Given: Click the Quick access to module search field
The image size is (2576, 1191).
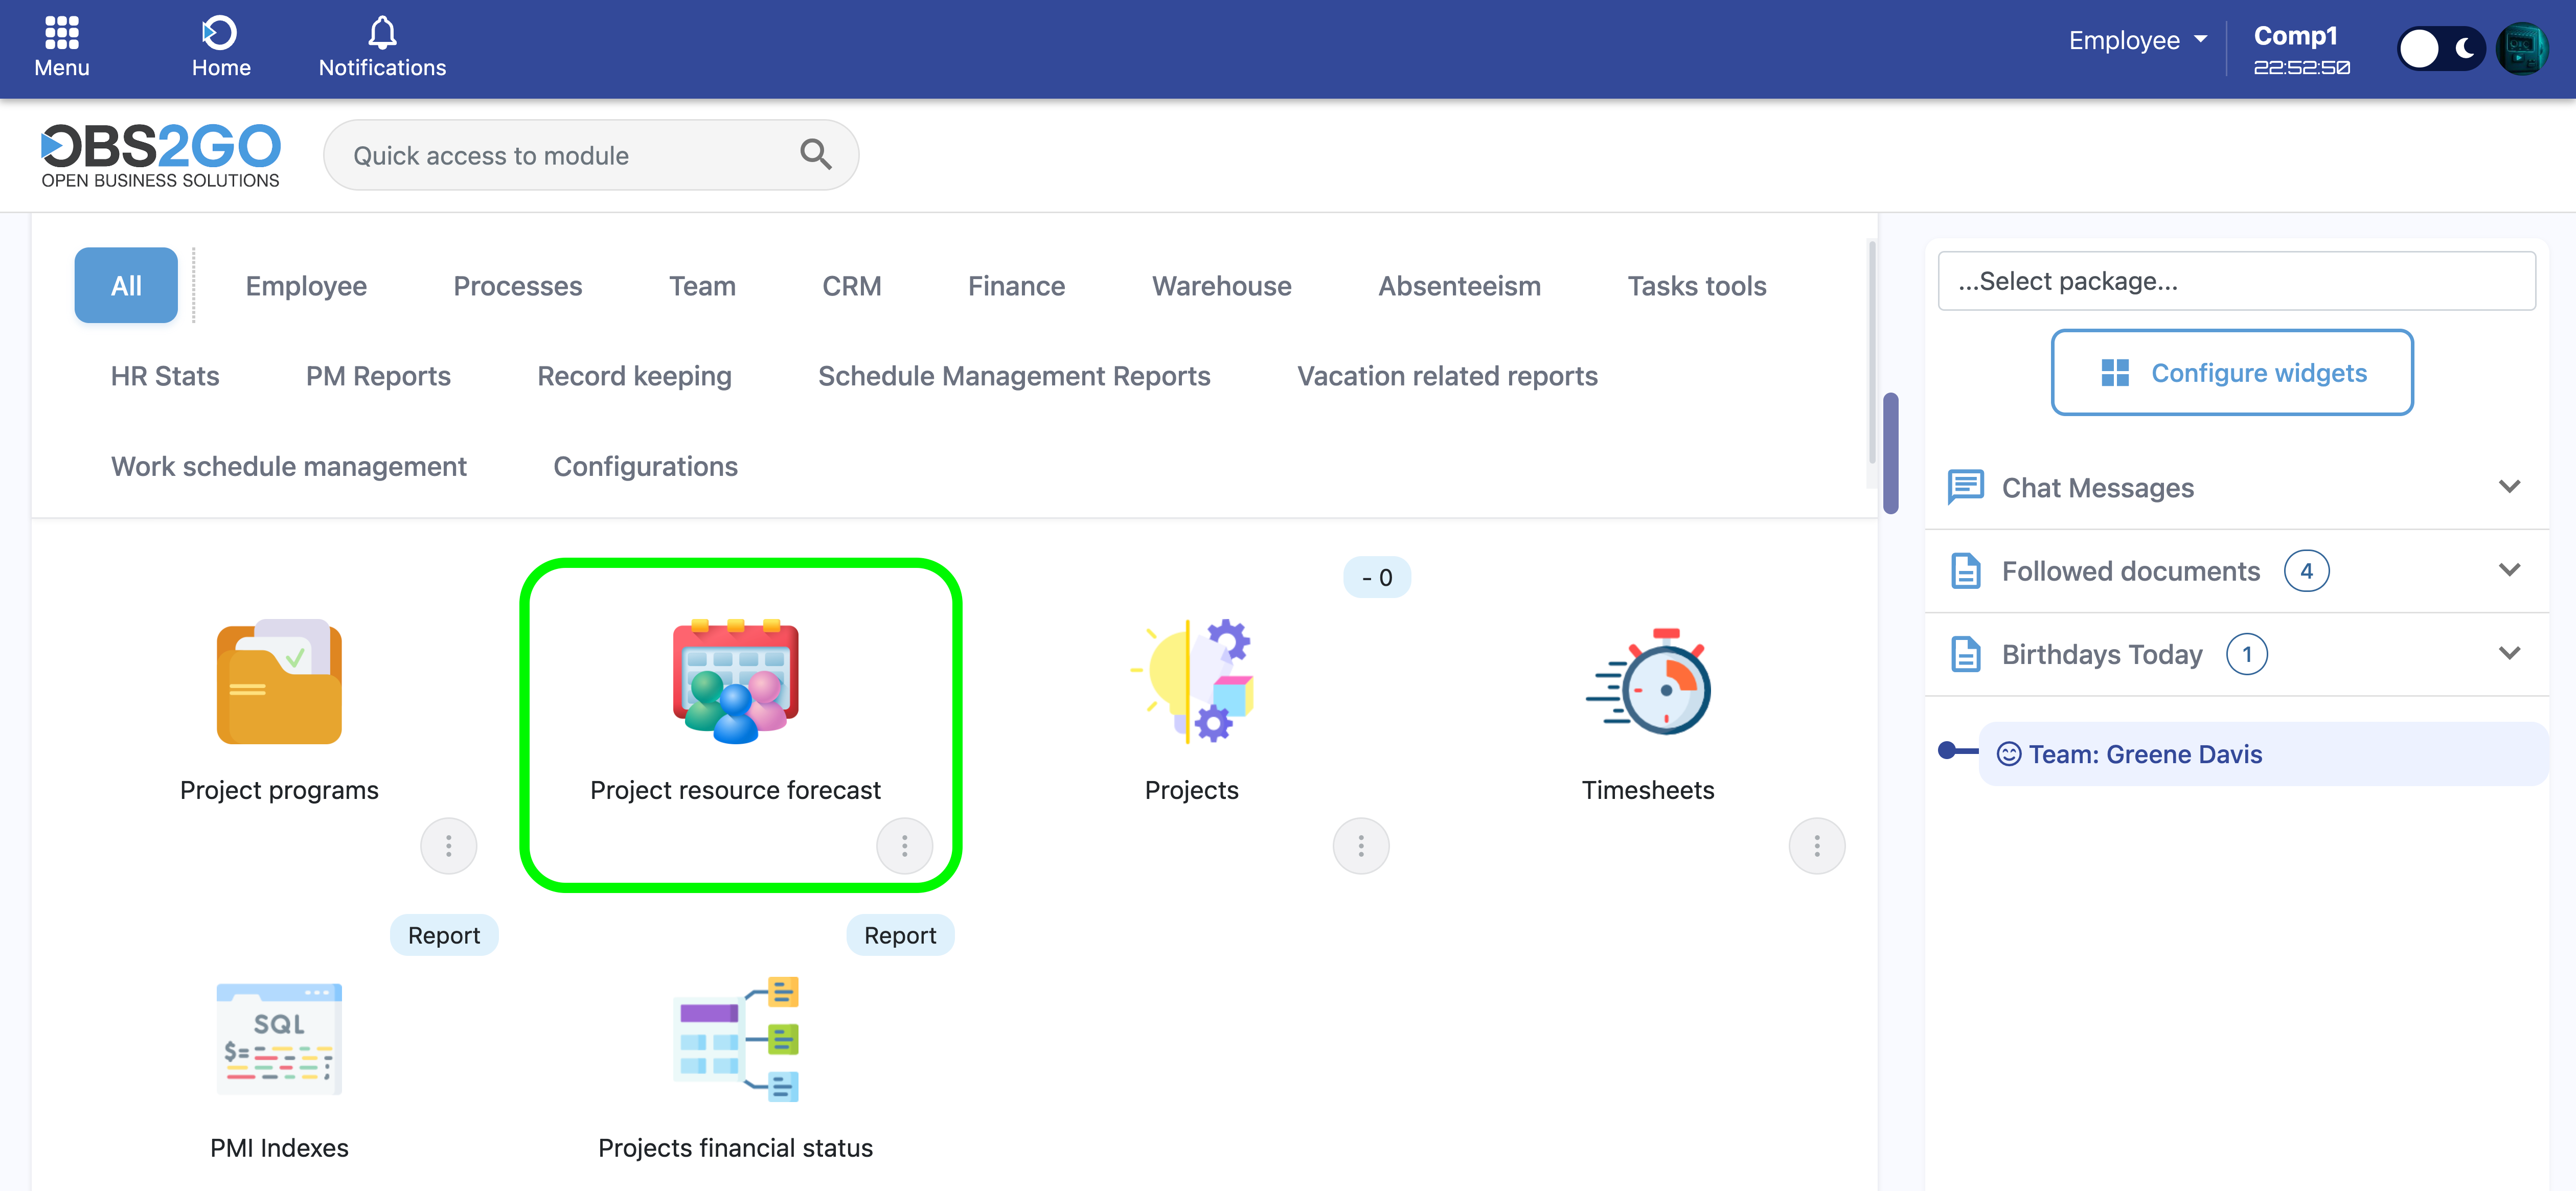Looking at the screenshot, I should (x=570, y=156).
